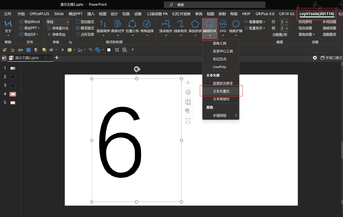343x217 pixels.
Task: Open 批量布尔 batch boolean dropdown
Action: (x=255, y=28)
